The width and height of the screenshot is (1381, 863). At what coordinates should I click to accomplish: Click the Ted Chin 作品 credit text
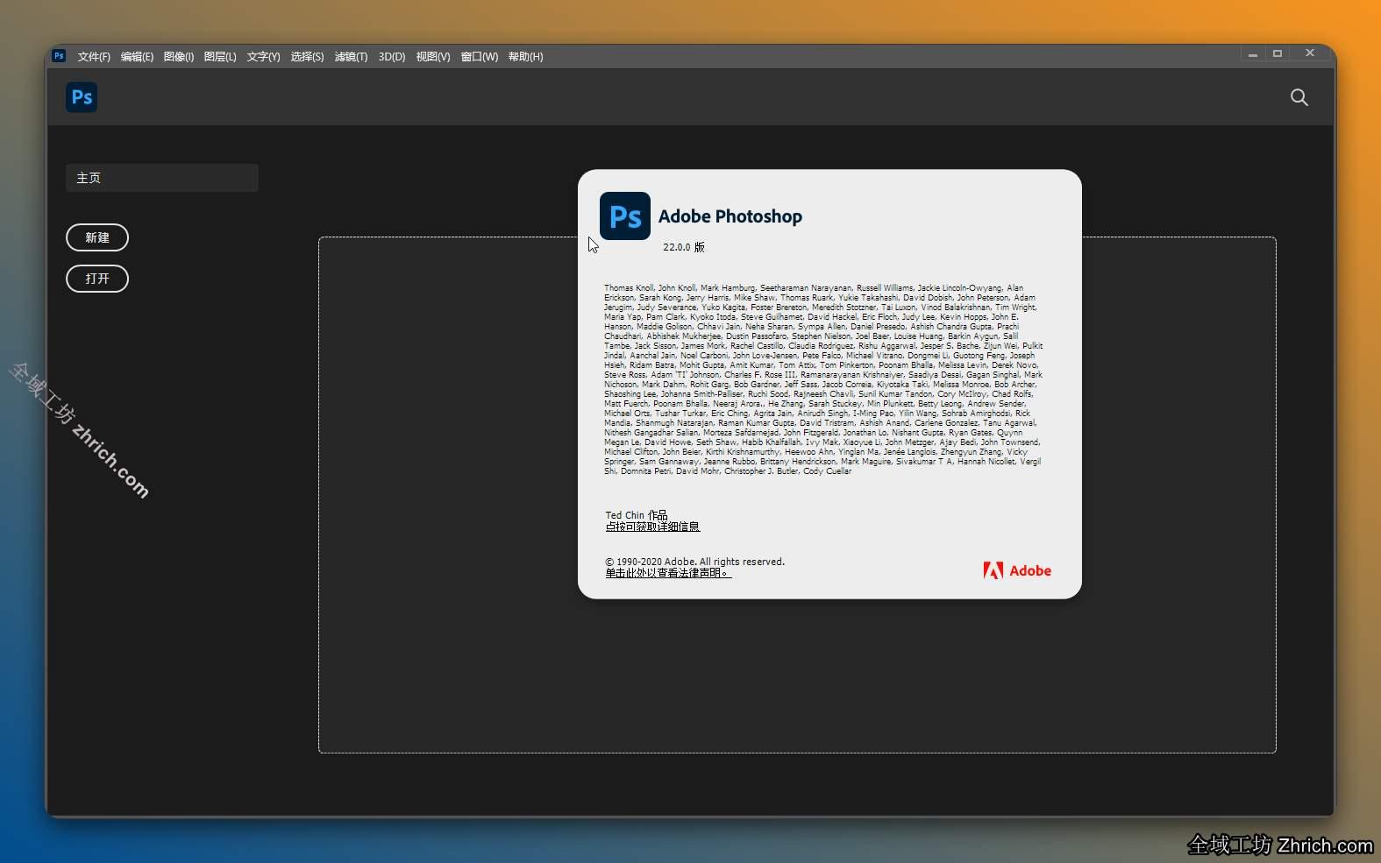click(x=637, y=515)
